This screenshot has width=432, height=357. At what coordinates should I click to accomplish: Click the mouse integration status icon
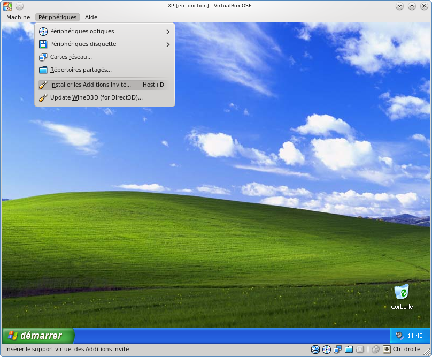(375, 350)
